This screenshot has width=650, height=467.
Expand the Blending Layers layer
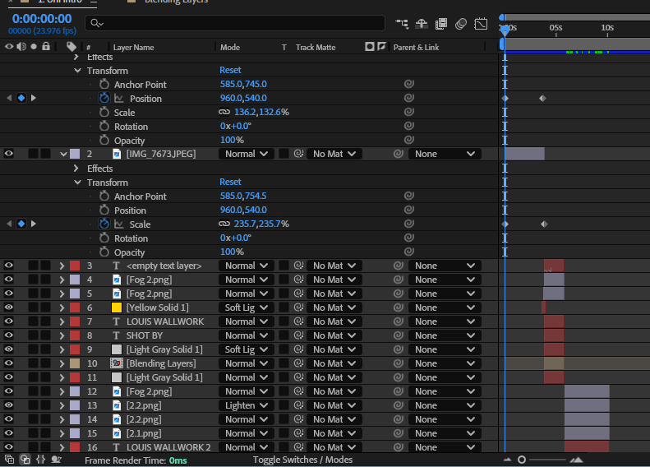tap(62, 363)
